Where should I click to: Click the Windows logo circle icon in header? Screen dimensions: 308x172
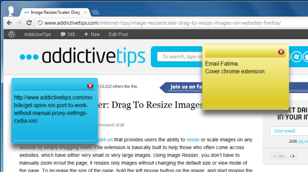296,57
